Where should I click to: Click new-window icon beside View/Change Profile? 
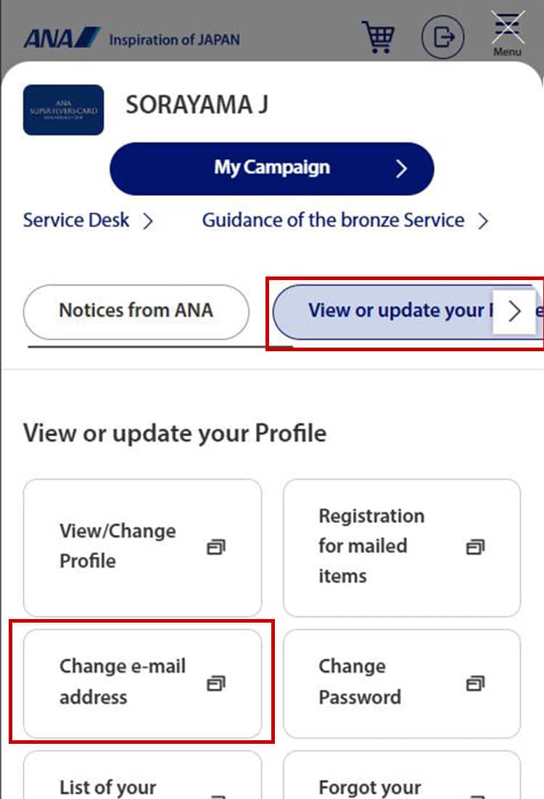point(215,546)
